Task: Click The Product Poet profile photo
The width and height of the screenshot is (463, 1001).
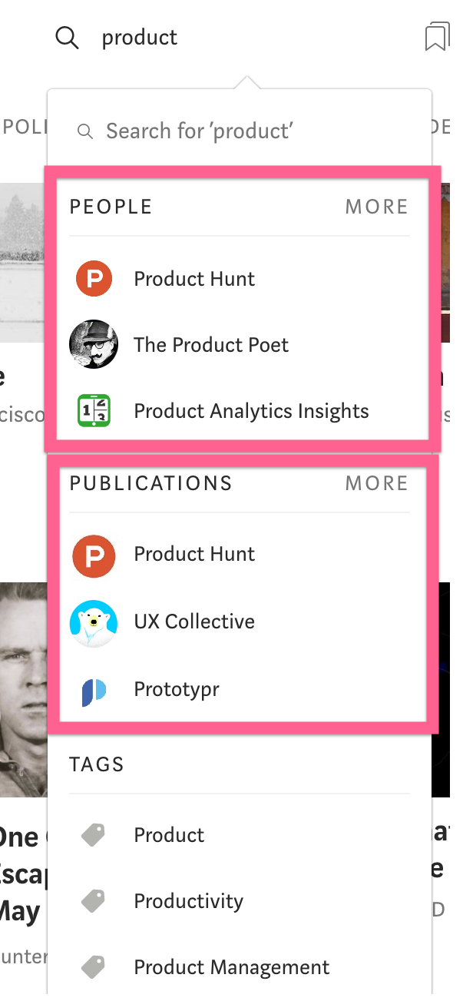Action: (x=94, y=344)
